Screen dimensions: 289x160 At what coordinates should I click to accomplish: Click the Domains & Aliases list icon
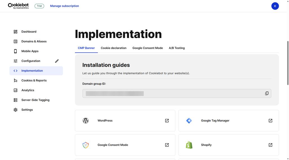(x=16, y=41)
